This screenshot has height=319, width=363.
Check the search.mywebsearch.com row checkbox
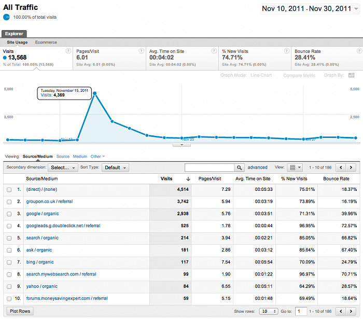coord(9,274)
